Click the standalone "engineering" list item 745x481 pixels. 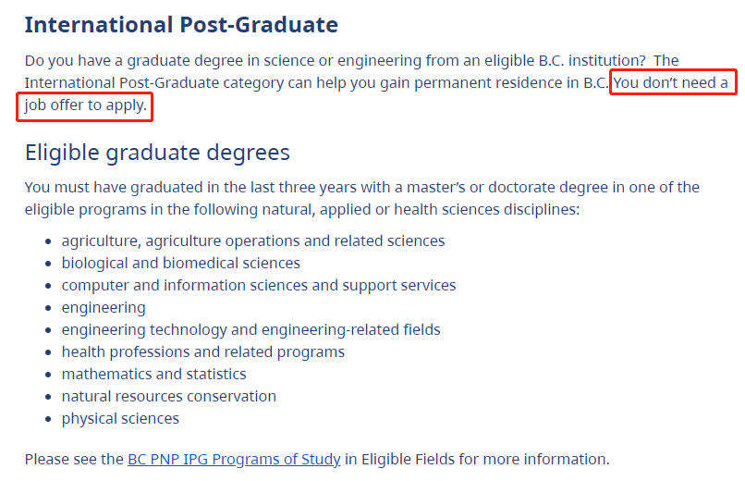pyautogui.click(x=104, y=308)
